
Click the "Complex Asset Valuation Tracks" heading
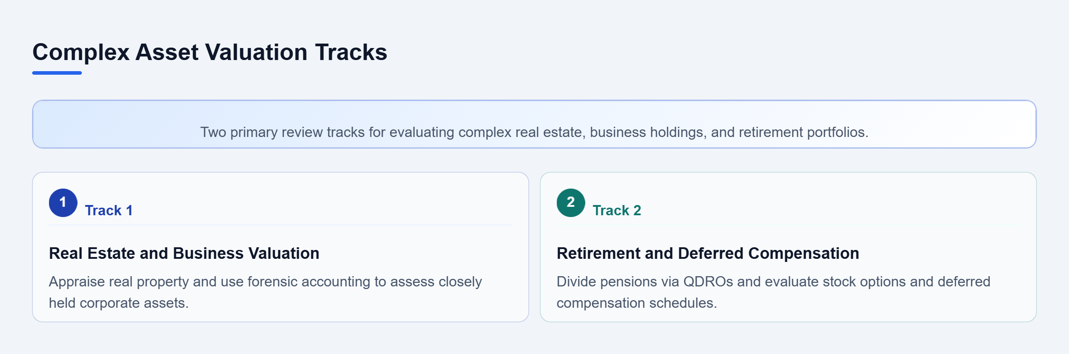click(x=210, y=52)
